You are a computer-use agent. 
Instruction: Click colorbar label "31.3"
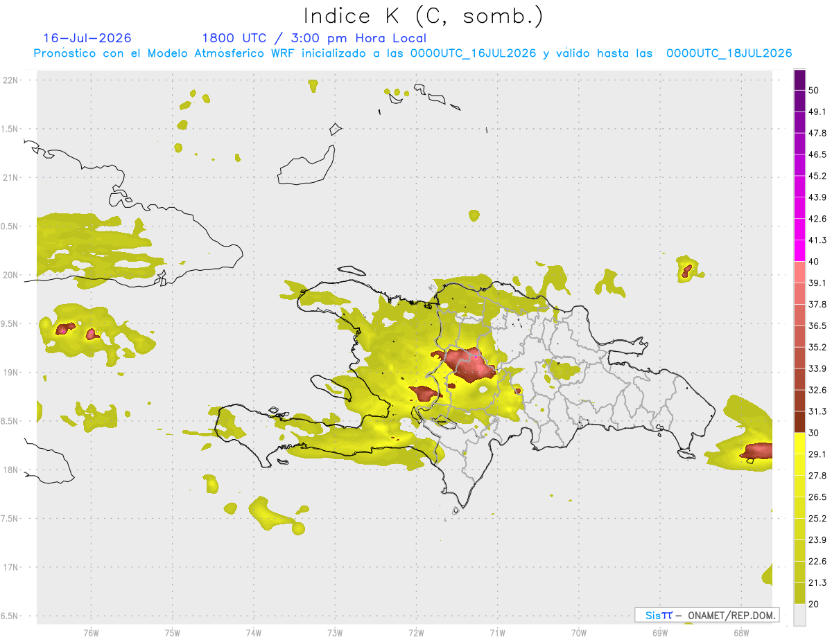pyautogui.click(x=817, y=411)
